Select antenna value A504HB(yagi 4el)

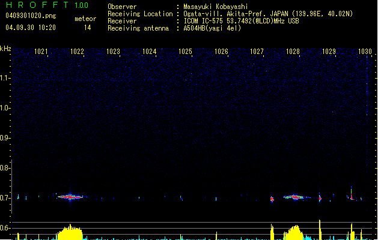(212, 28)
